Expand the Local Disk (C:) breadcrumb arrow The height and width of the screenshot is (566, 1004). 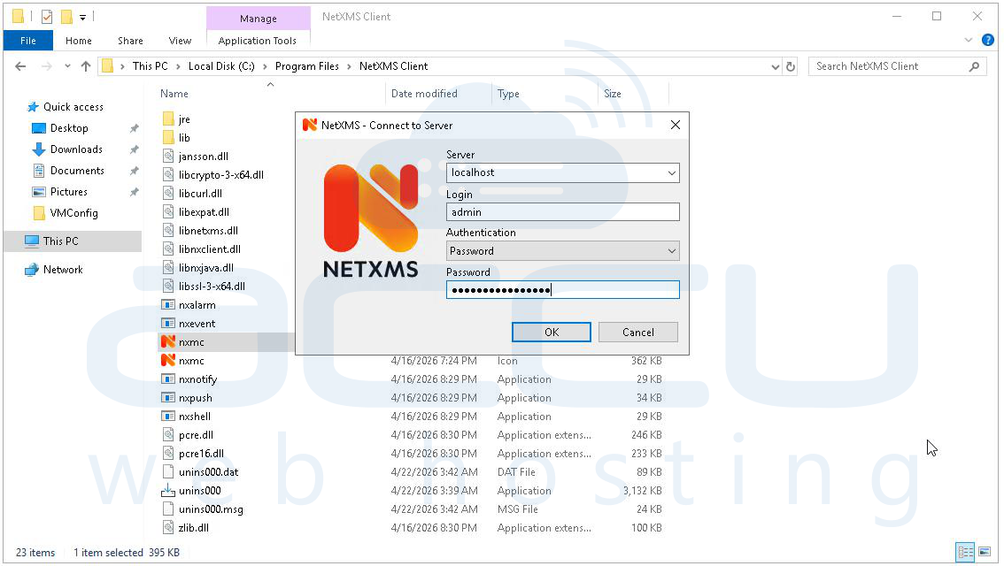[265, 66]
